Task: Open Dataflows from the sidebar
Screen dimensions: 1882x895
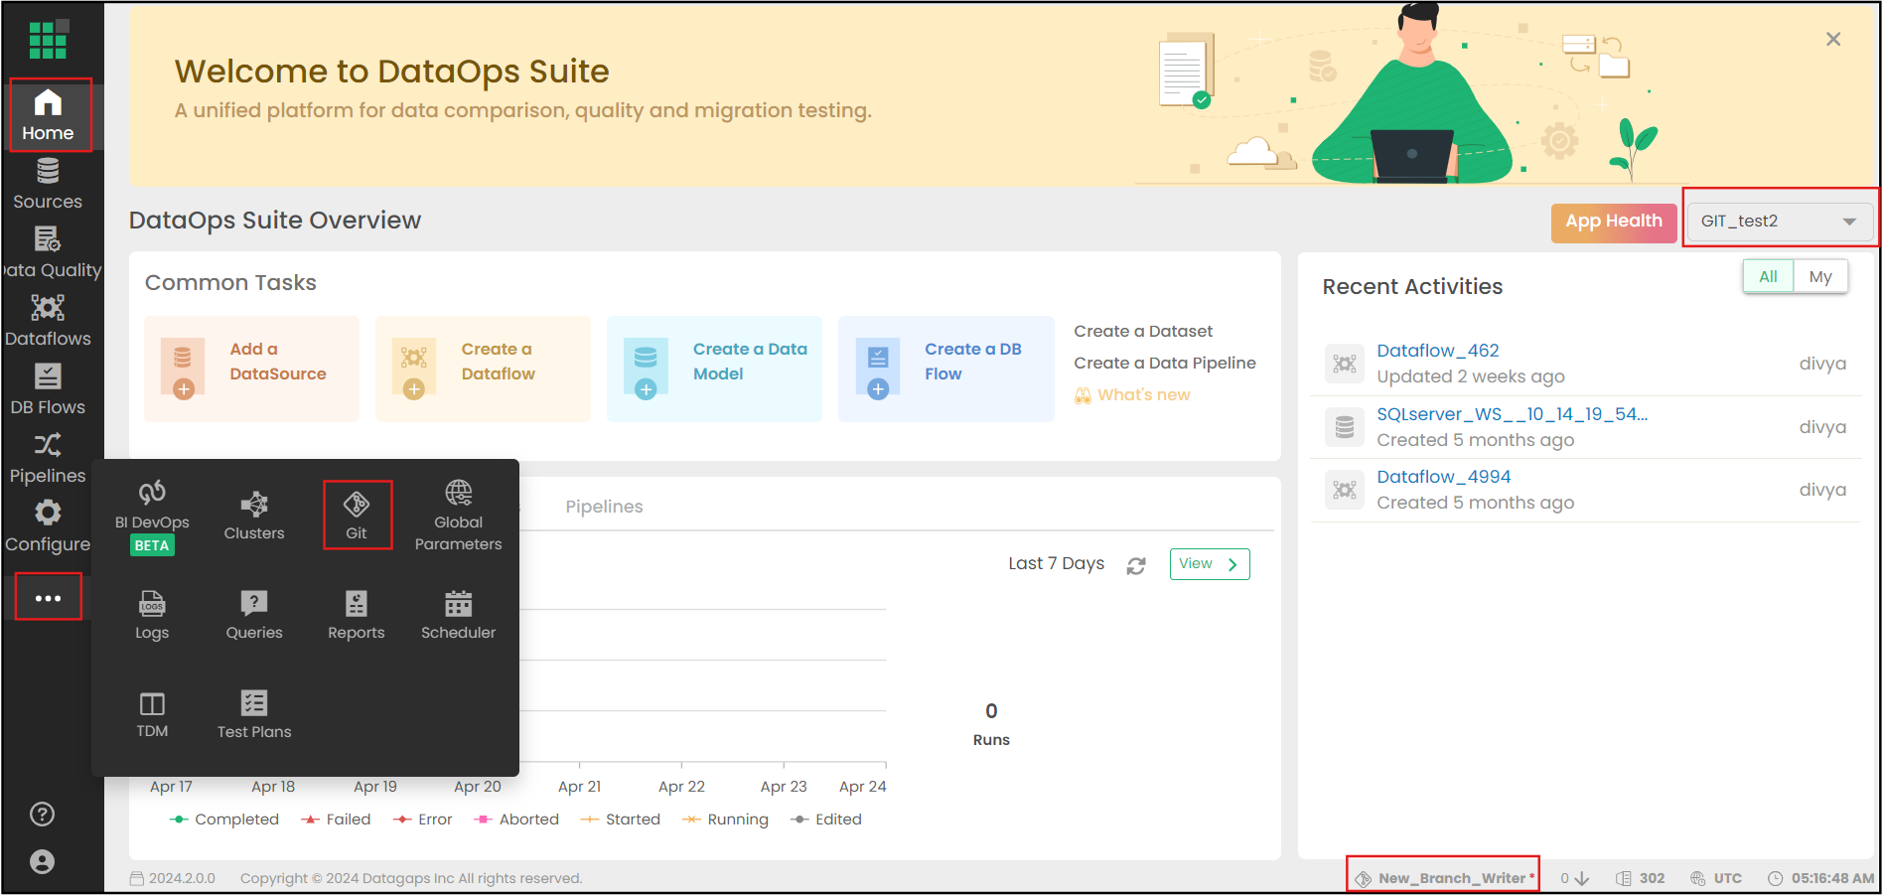Action: click(x=48, y=322)
